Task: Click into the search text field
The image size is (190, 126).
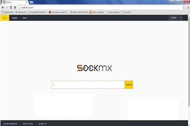Action: click(x=88, y=85)
